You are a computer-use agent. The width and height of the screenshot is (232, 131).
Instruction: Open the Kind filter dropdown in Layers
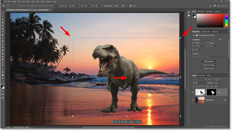198,79
